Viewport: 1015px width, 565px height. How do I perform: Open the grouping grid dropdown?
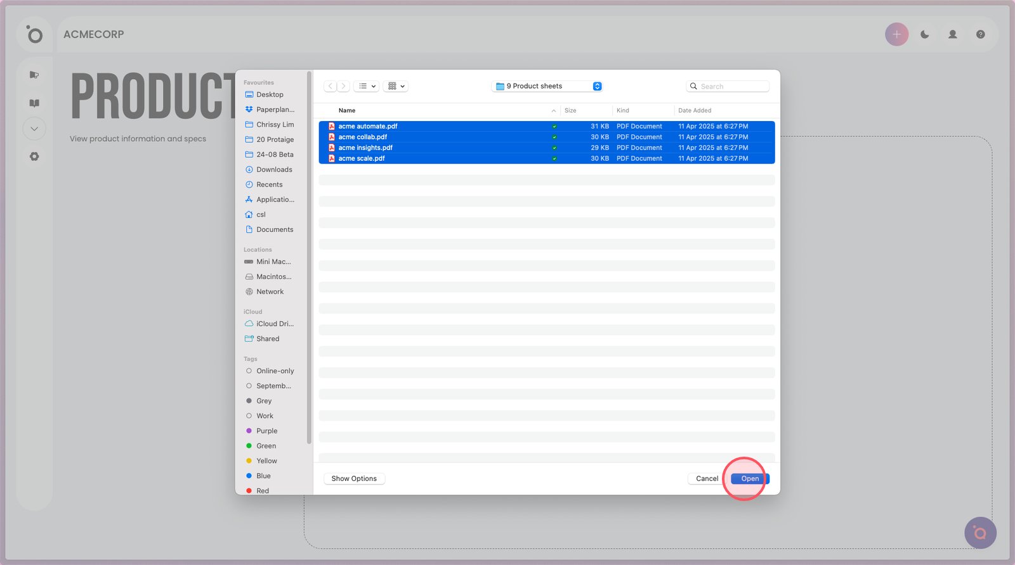coord(395,86)
